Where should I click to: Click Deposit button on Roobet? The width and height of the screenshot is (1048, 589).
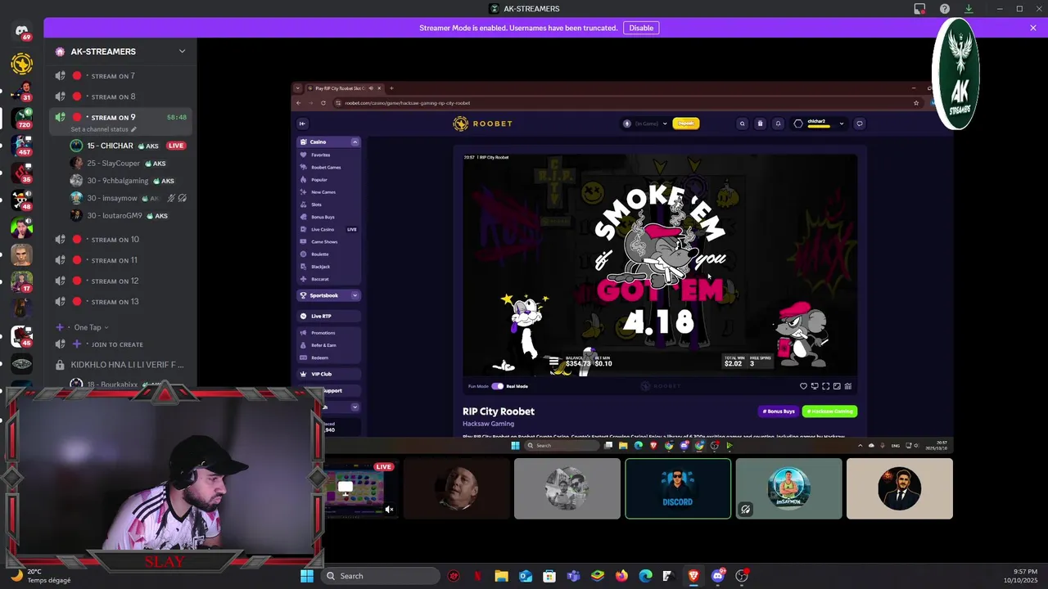[686, 124]
